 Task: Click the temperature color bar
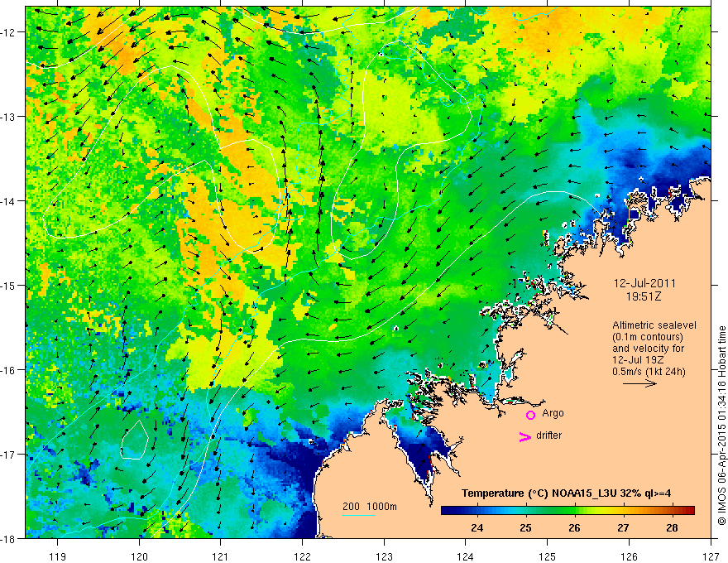coord(568,510)
